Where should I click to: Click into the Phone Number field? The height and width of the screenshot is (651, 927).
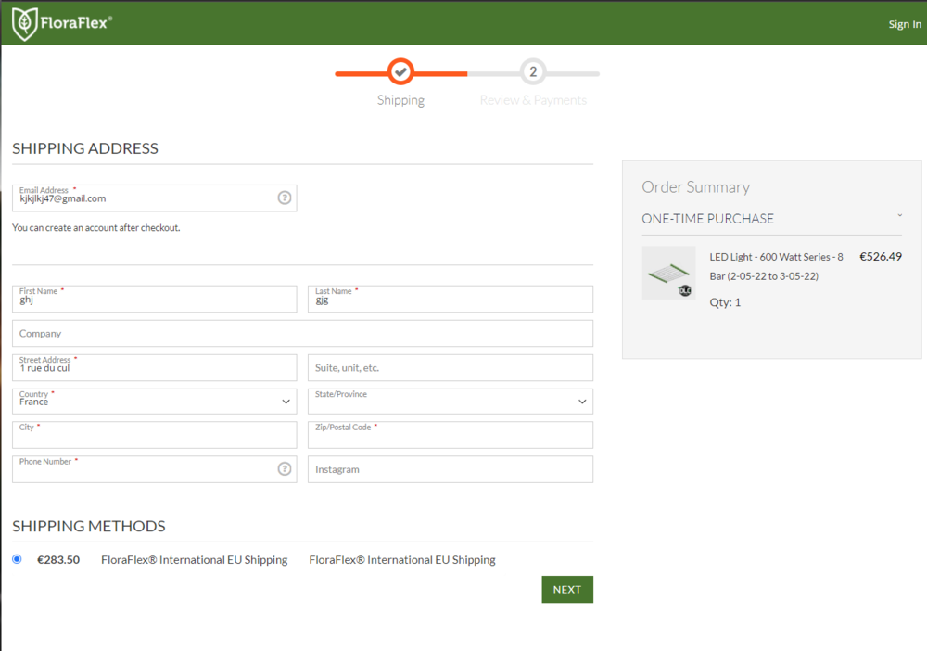coord(154,469)
